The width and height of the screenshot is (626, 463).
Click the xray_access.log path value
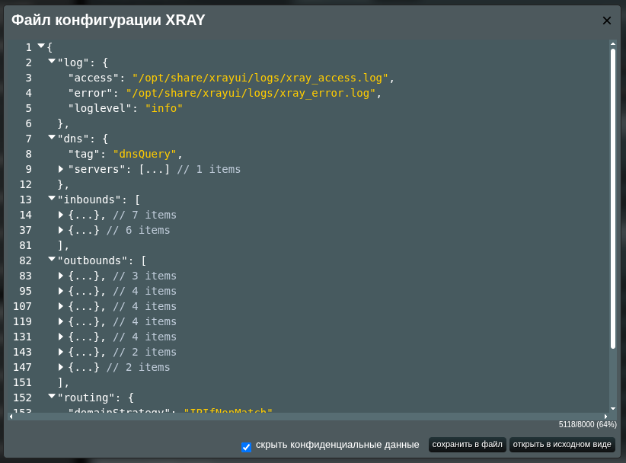click(x=260, y=78)
